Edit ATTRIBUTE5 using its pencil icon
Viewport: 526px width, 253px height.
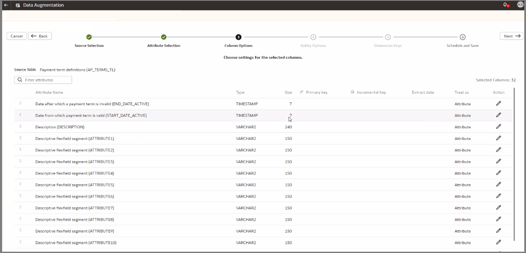pos(498,184)
